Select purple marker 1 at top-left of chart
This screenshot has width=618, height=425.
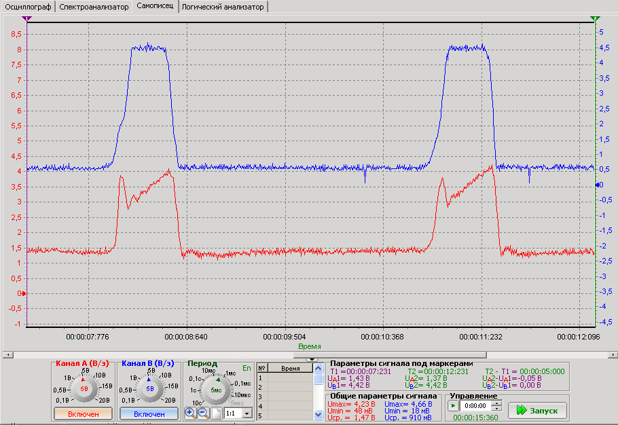(x=26, y=18)
